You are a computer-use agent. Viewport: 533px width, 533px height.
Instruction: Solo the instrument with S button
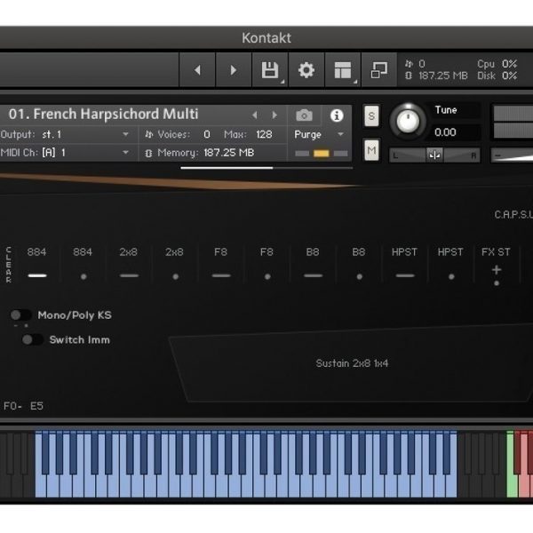click(x=371, y=115)
